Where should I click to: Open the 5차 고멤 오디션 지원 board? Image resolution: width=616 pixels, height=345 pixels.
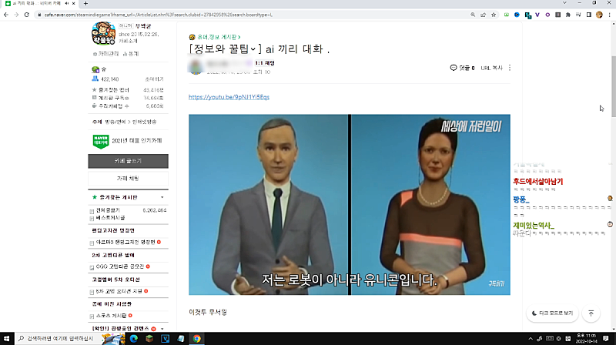point(119,291)
